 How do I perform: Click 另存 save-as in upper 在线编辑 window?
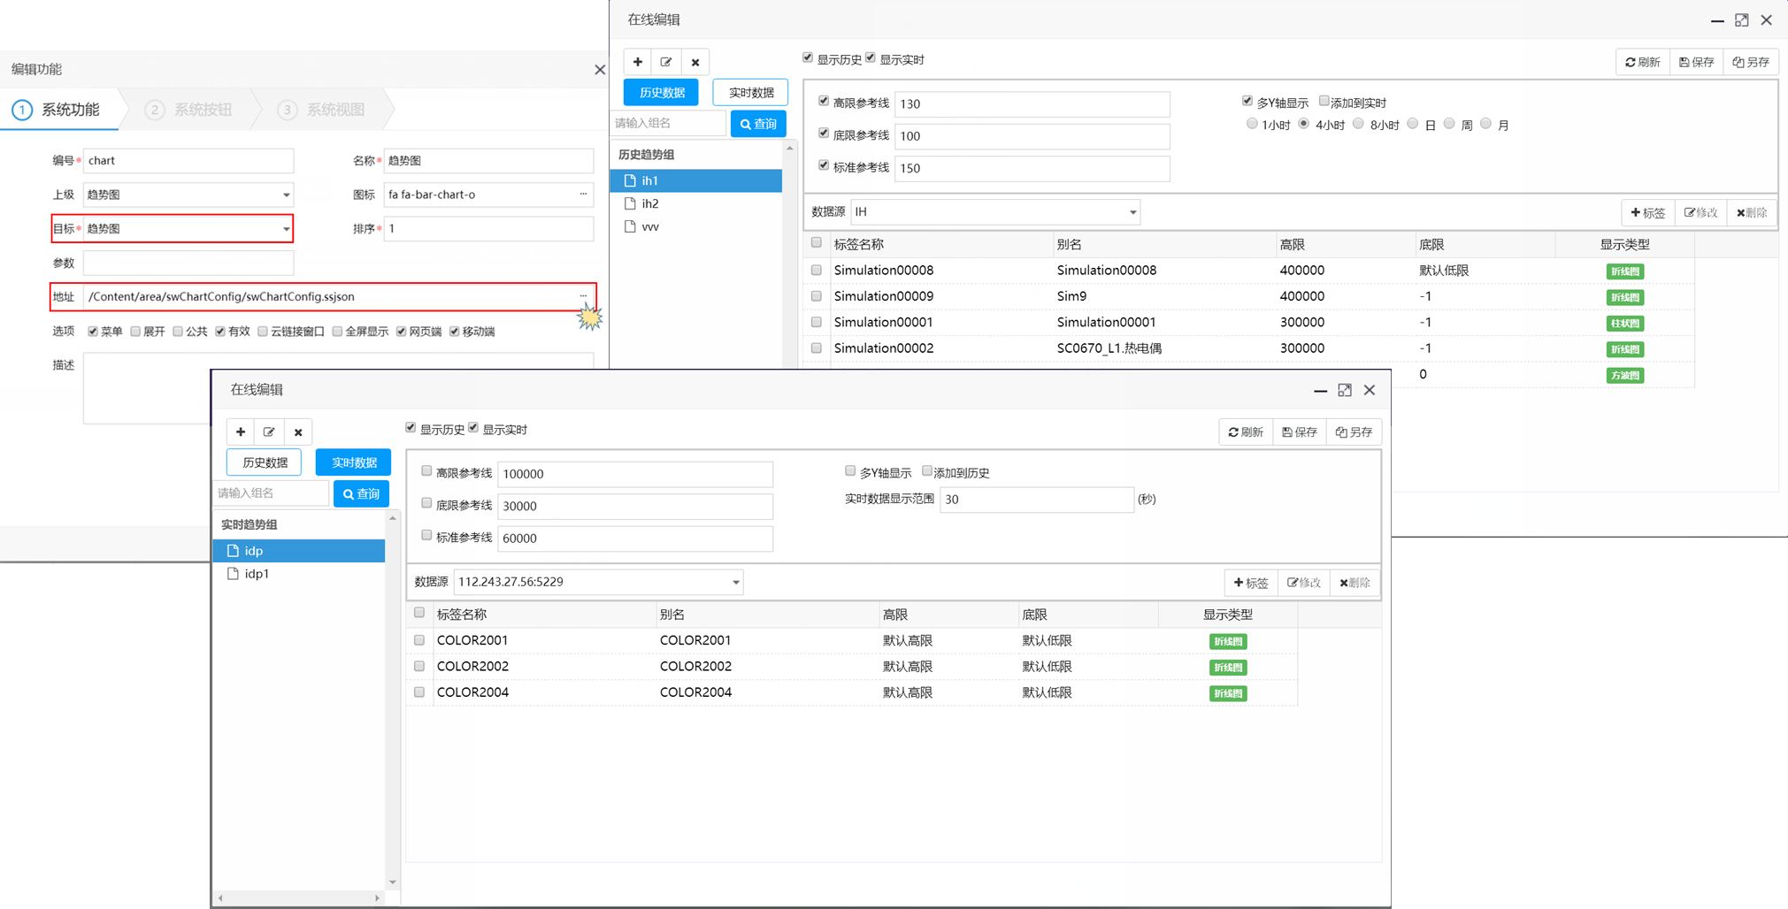point(1751,62)
